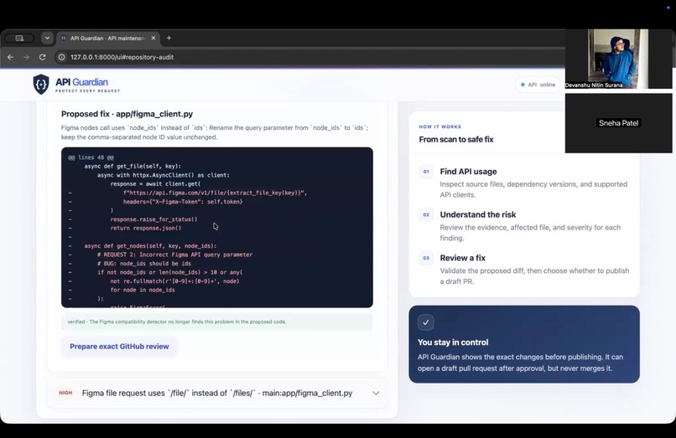Click 'From scan to safe fix' heading
The width and height of the screenshot is (676, 438).
tap(456, 139)
